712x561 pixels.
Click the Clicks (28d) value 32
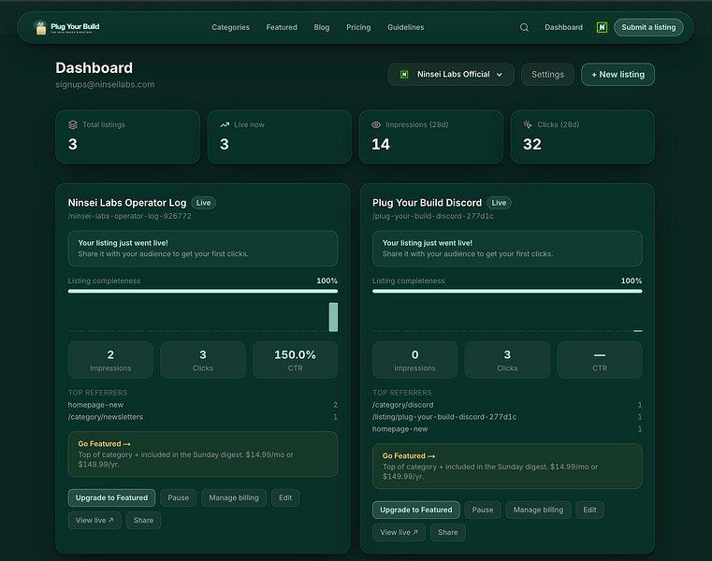point(532,144)
